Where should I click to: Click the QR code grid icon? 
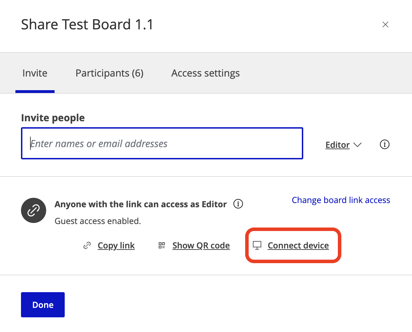tap(162, 245)
